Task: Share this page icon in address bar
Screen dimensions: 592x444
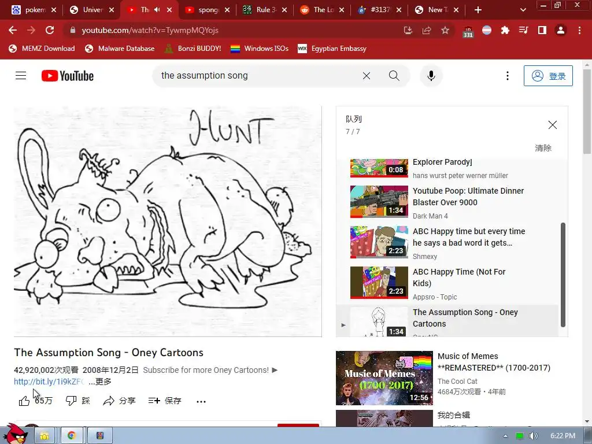Action: [x=427, y=30]
